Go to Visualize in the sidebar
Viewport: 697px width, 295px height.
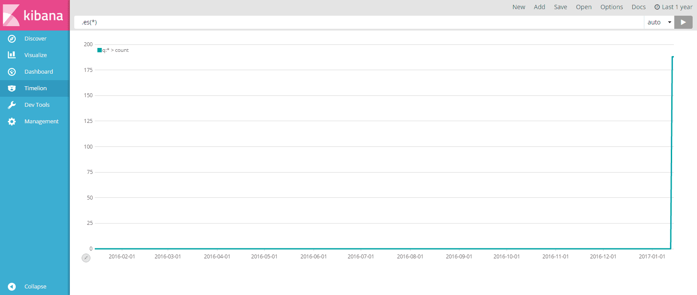pyautogui.click(x=35, y=55)
